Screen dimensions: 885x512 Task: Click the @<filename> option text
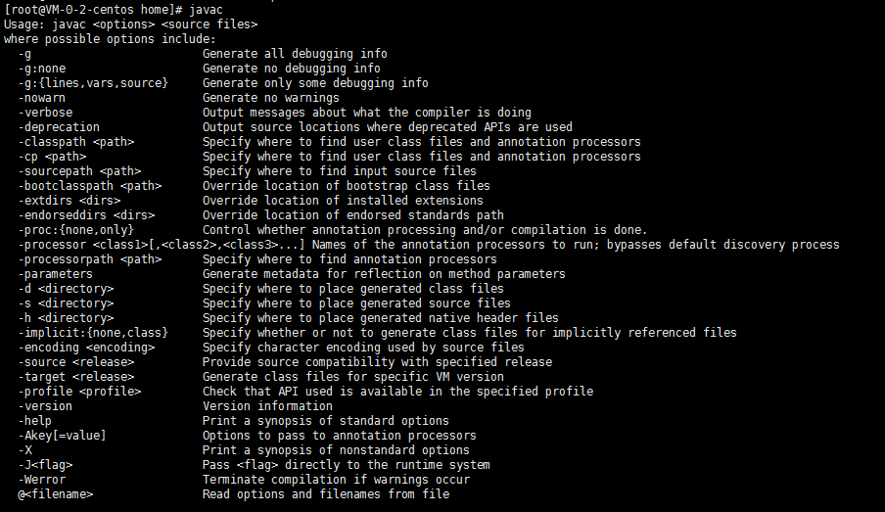[56, 494]
